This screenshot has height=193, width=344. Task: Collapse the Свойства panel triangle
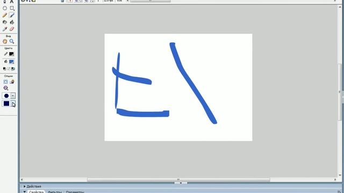25,191
